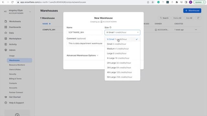Open the purple K profile avatar
Image resolution: width=207 pixels, height=116 pixels.
click(191, 2)
